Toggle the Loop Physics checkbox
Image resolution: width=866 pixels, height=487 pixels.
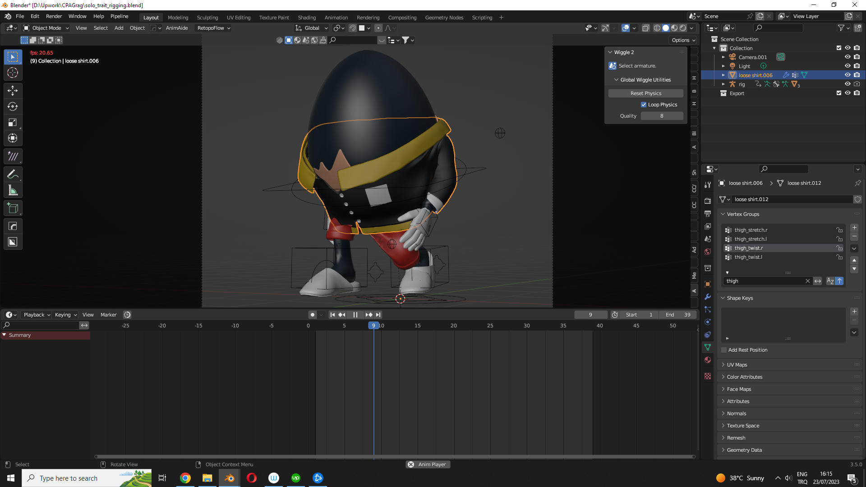tap(644, 105)
